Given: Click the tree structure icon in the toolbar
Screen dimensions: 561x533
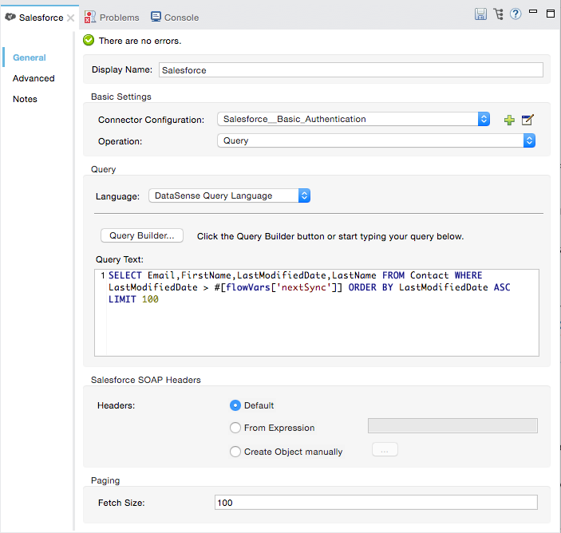Looking at the screenshot, I should pyautogui.click(x=499, y=14).
